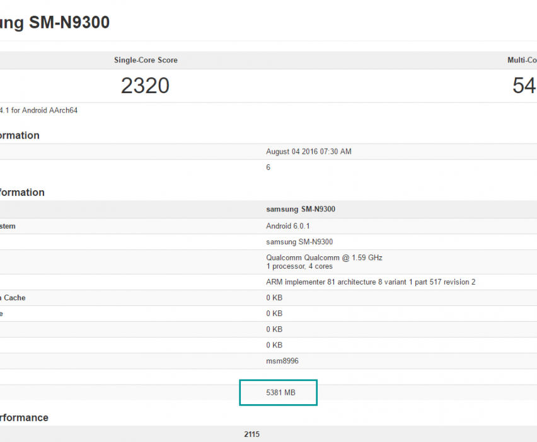Click the partially visible multi-core score 54
Viewport: 537px width, 442px height.
(524, 86)
